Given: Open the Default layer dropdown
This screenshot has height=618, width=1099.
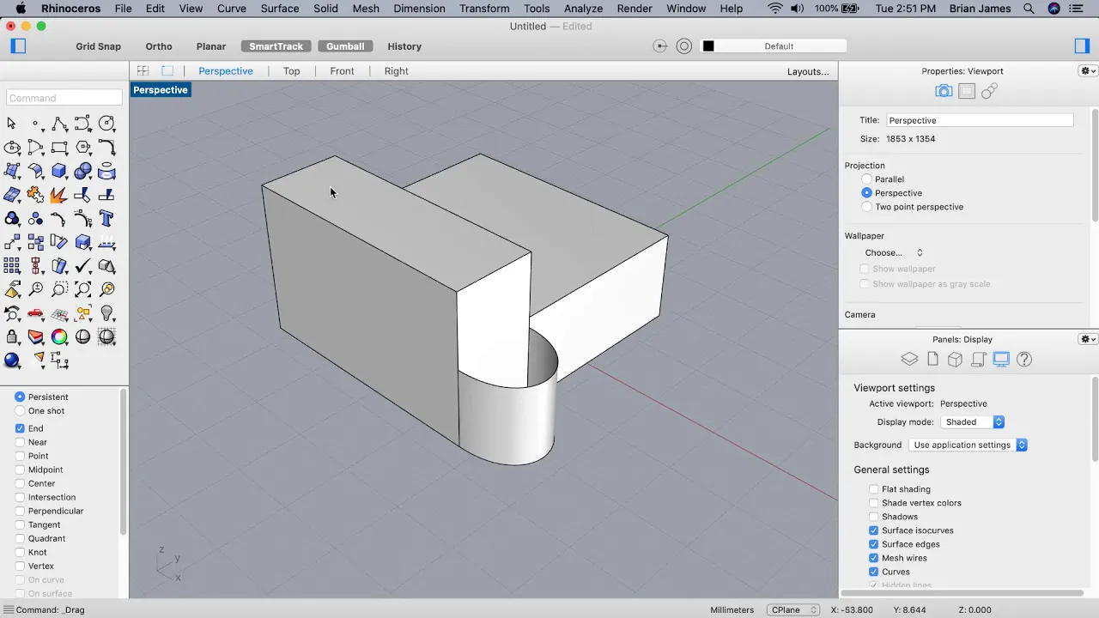Looking at the screenshot, I should coord(774,46).
